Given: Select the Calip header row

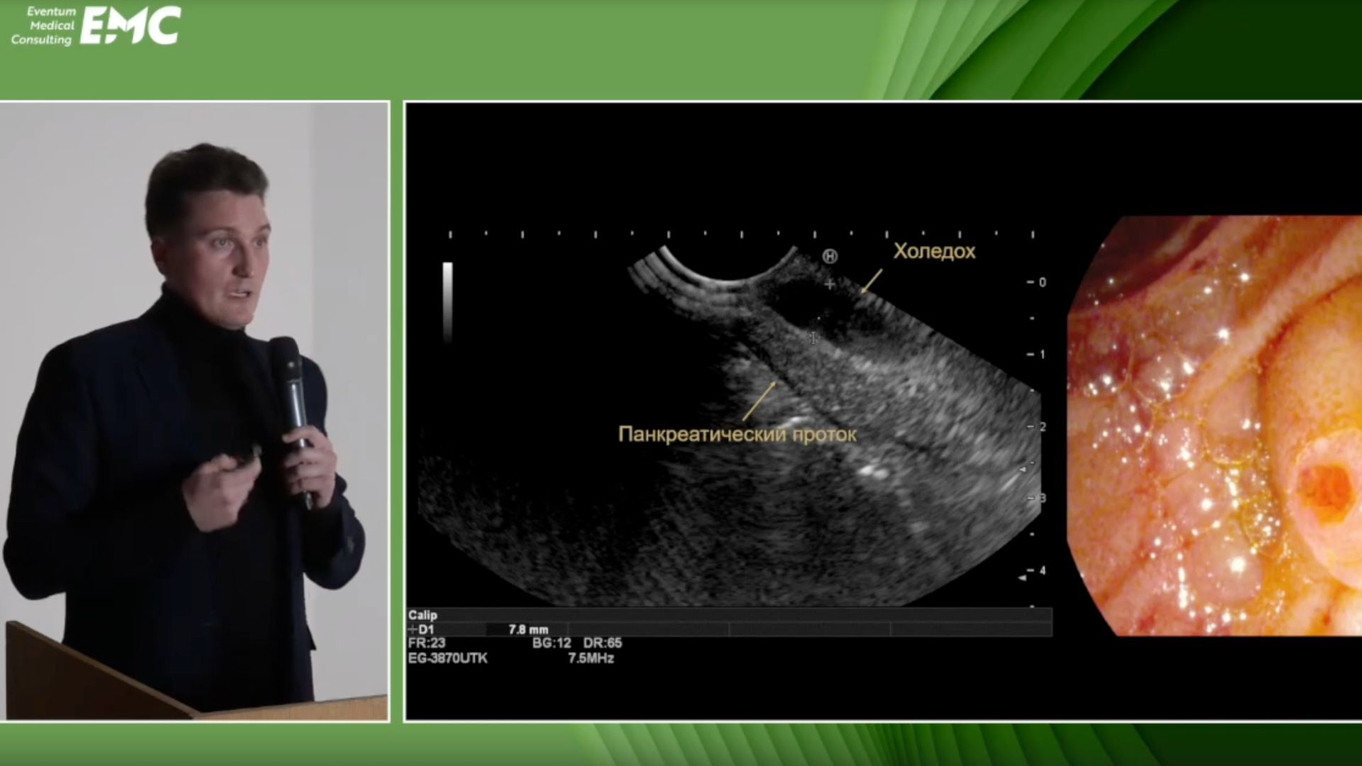Looking at the screenshot, I should pyautogui.click(x=423, y=615).
